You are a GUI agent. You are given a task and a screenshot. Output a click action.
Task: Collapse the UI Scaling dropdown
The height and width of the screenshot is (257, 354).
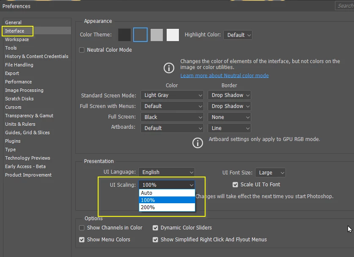click(x=167, y=185)
